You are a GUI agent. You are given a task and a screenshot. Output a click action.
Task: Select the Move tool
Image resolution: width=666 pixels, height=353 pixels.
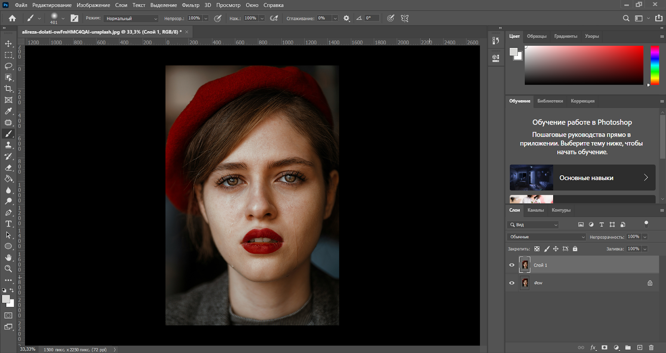coord(8,44)
